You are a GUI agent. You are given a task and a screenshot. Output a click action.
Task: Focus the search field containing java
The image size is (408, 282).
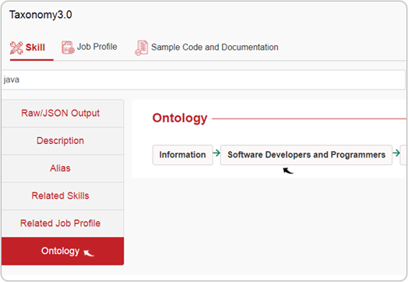203,79
